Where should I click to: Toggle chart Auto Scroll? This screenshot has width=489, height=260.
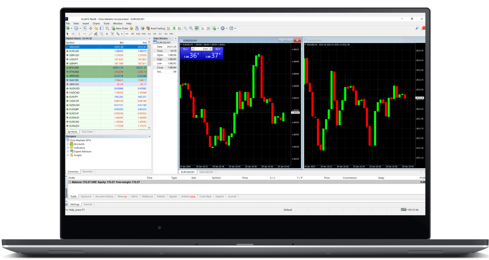[x=203, y=28]
